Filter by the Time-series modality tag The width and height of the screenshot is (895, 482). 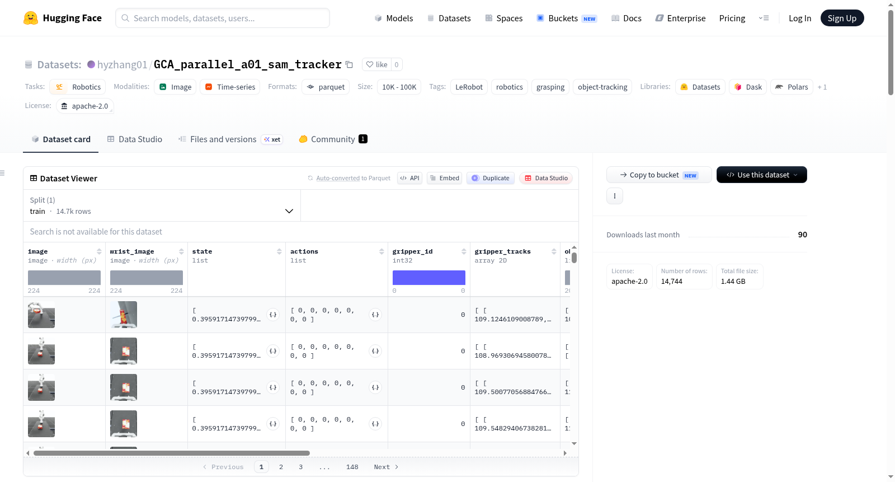(230, 87)
